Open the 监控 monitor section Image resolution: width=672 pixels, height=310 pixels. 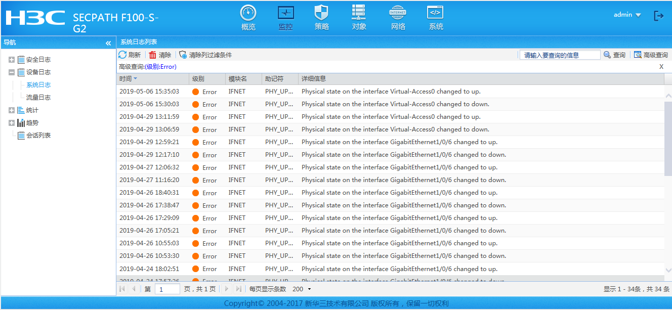(286, 18)
